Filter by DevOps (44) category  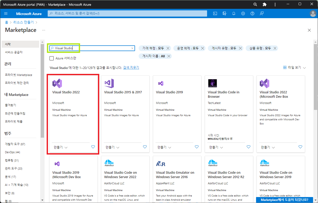pos(12,152)
